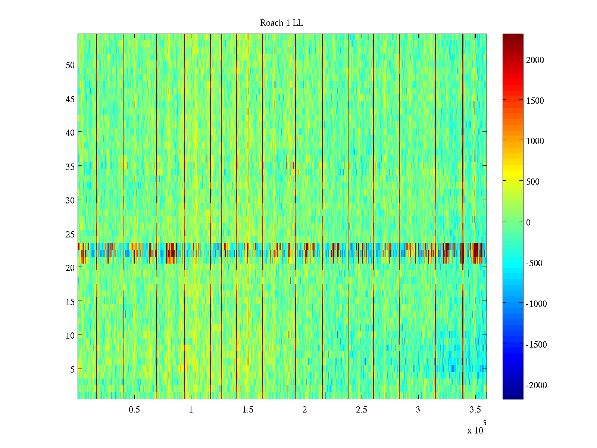Click the dark blue bottom of the colorbar
This screenshot has width=597, height=448.
(513, 396)
